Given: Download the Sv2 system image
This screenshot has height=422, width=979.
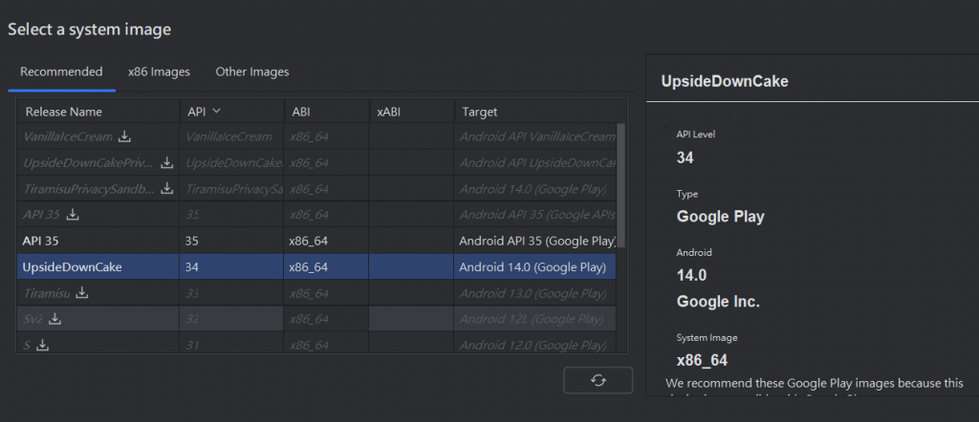Looking at the screenshot, I should (x=54, y=318).
